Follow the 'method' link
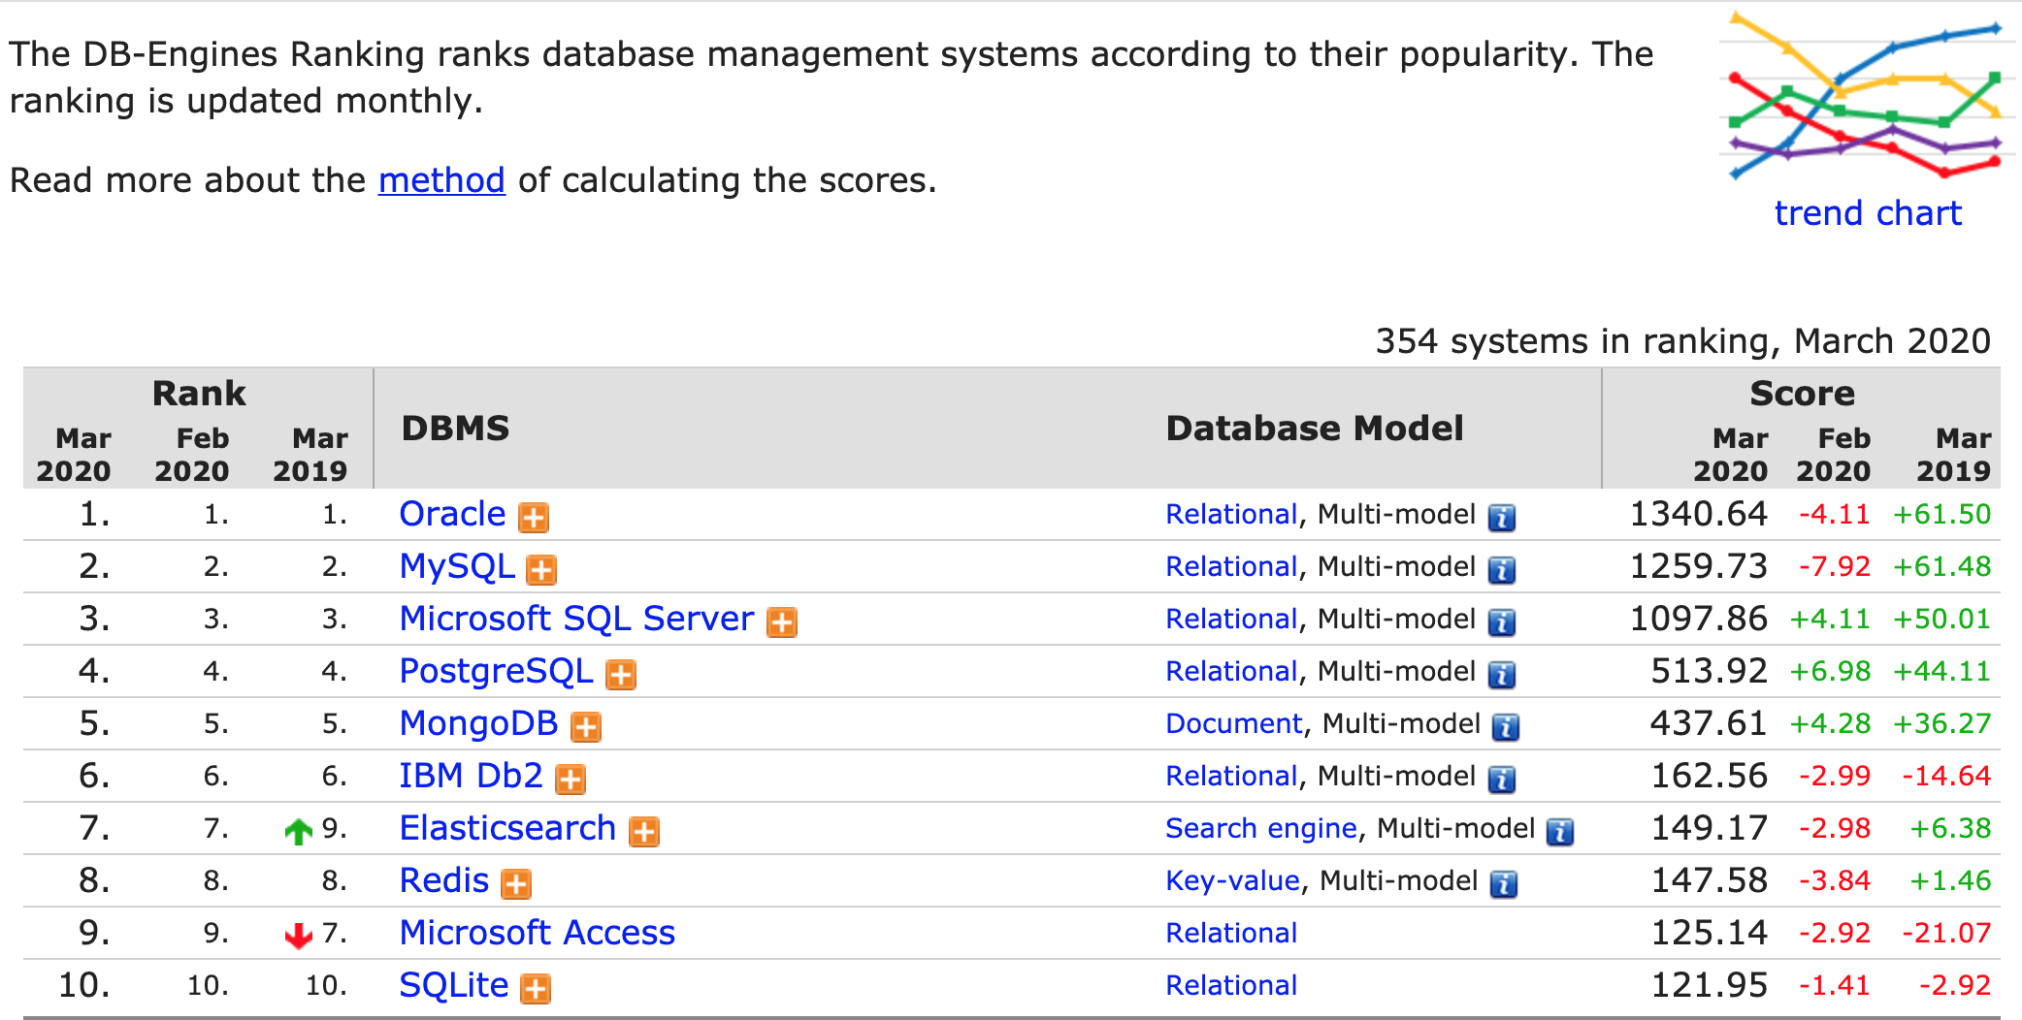2022x1020 pixels. pyautogui.click(x=441, y=180)
